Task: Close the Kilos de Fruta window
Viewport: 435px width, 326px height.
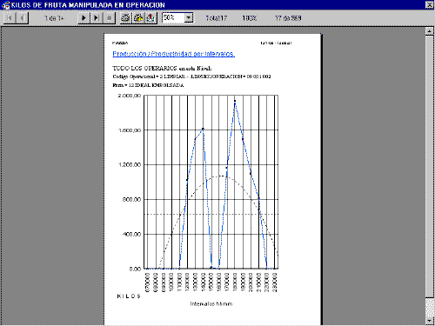Action: [x=429, y=5]
